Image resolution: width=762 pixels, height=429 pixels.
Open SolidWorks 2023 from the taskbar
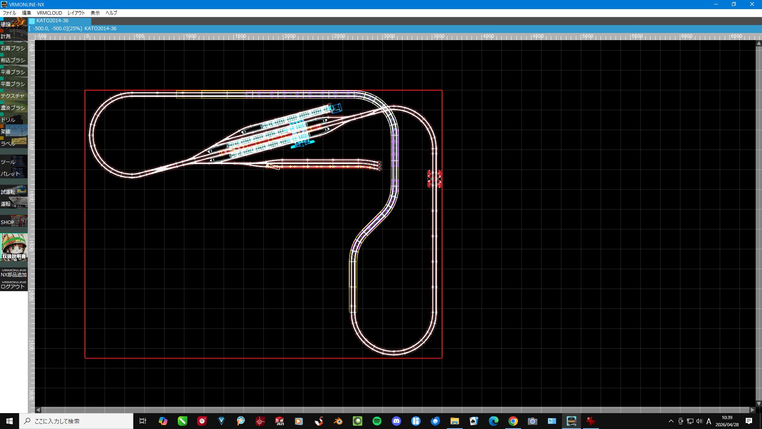pos(280,421)
